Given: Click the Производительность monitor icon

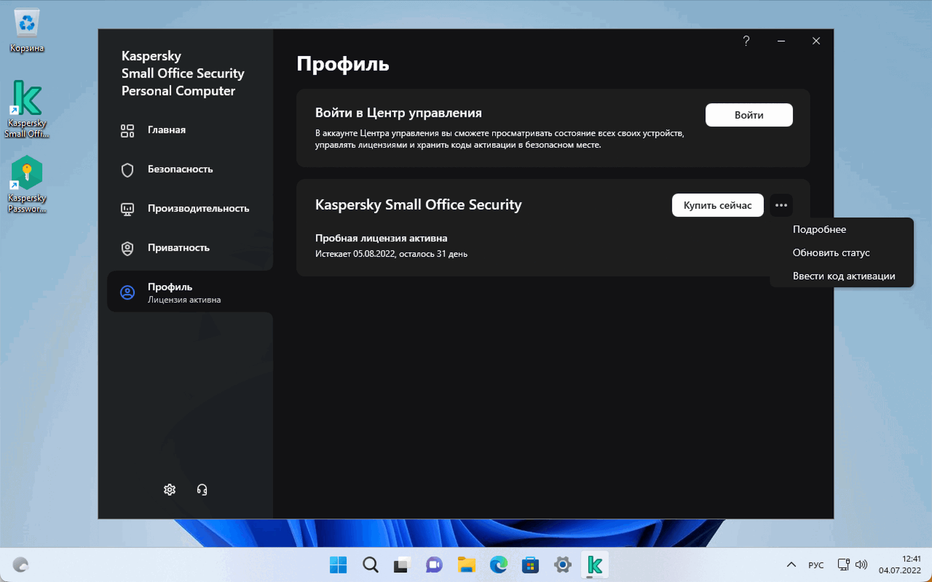Looking at the screenshot, I should [x=127, y=209].
